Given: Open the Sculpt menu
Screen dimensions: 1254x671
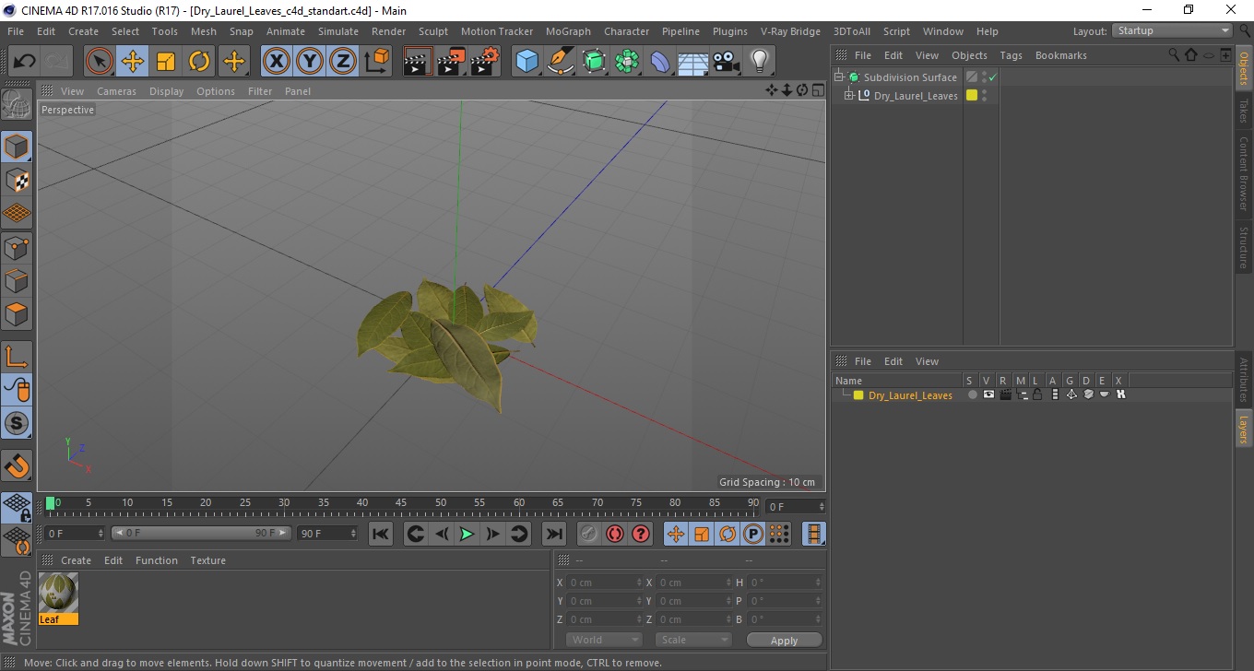Looking at the screenshot, I should 433,31.
